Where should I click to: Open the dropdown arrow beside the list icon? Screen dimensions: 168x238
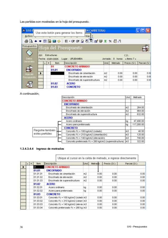[x=70, y=41]
